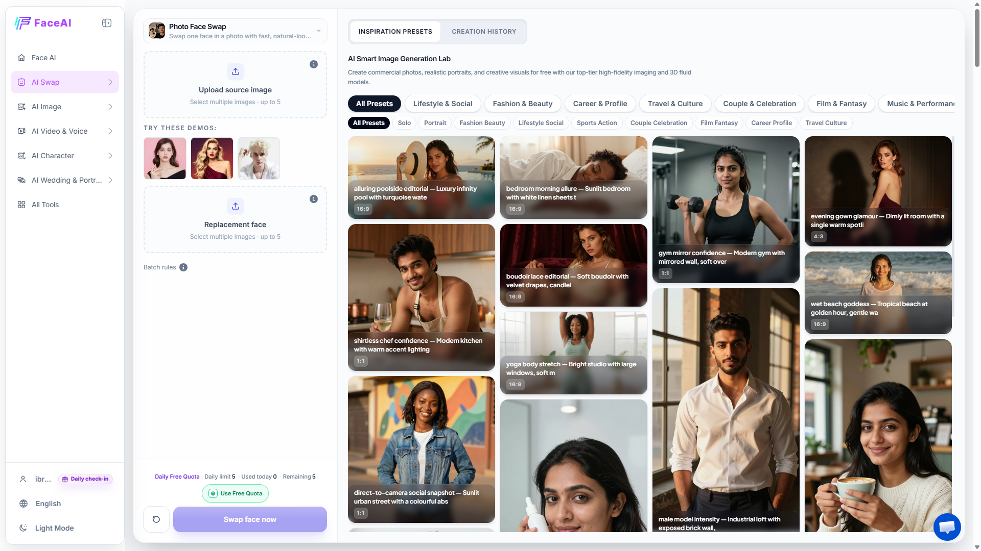Select the Inspiration Presets tab

coord(395,32)
